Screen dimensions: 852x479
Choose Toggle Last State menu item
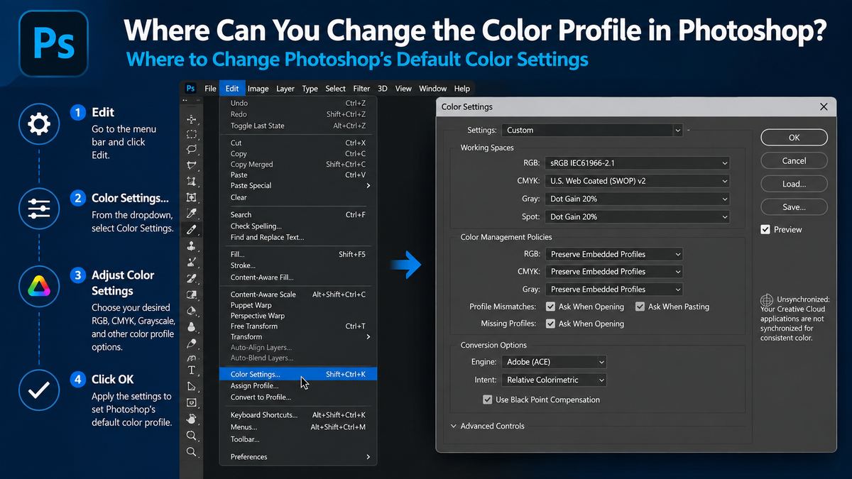click(x=299, y=126)
